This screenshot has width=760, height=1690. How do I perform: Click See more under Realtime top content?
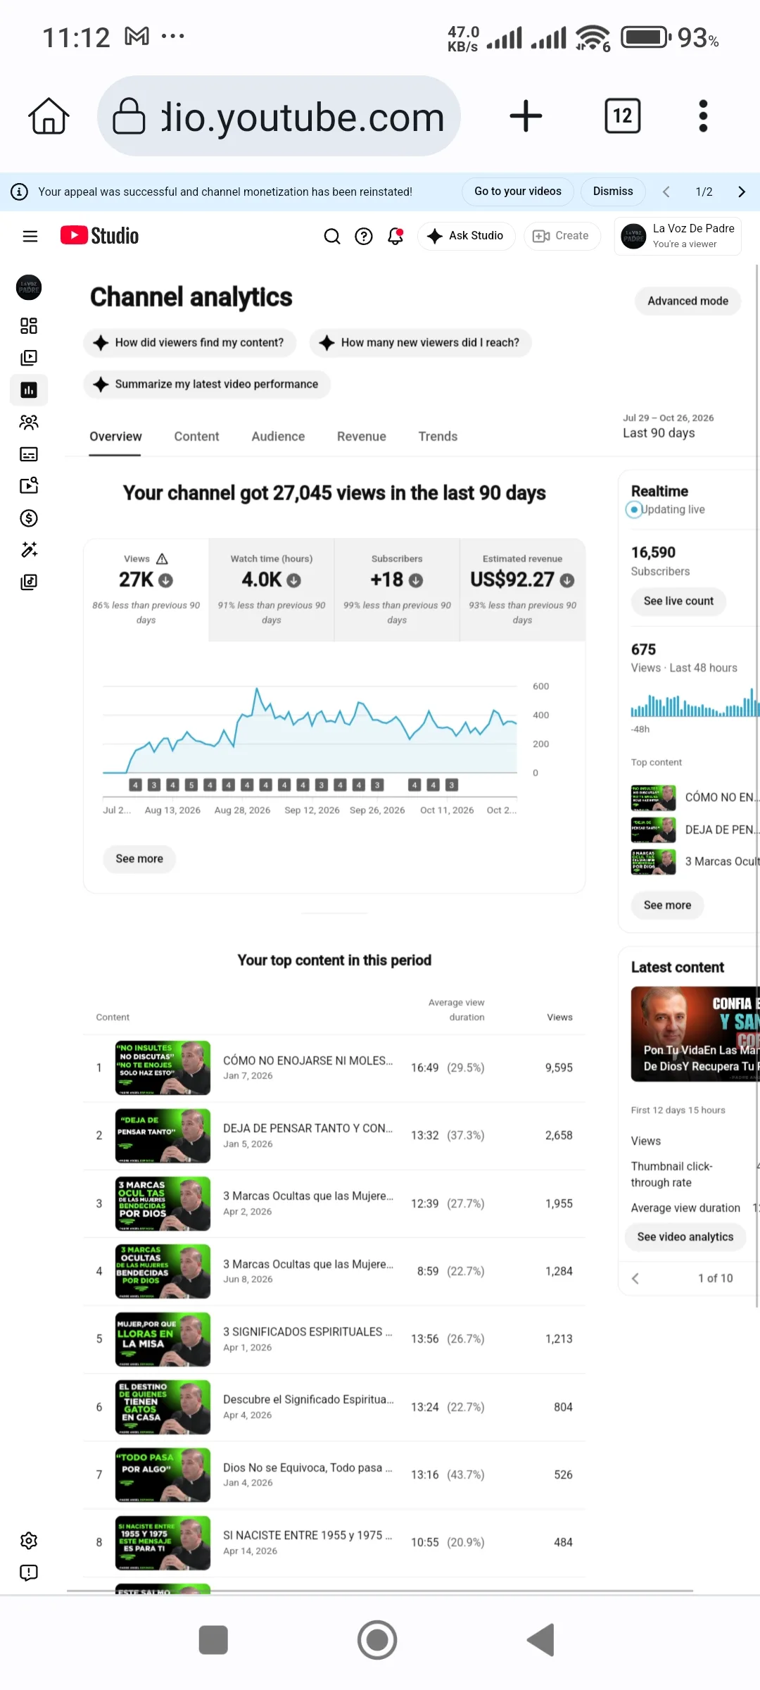pos(667,906)
